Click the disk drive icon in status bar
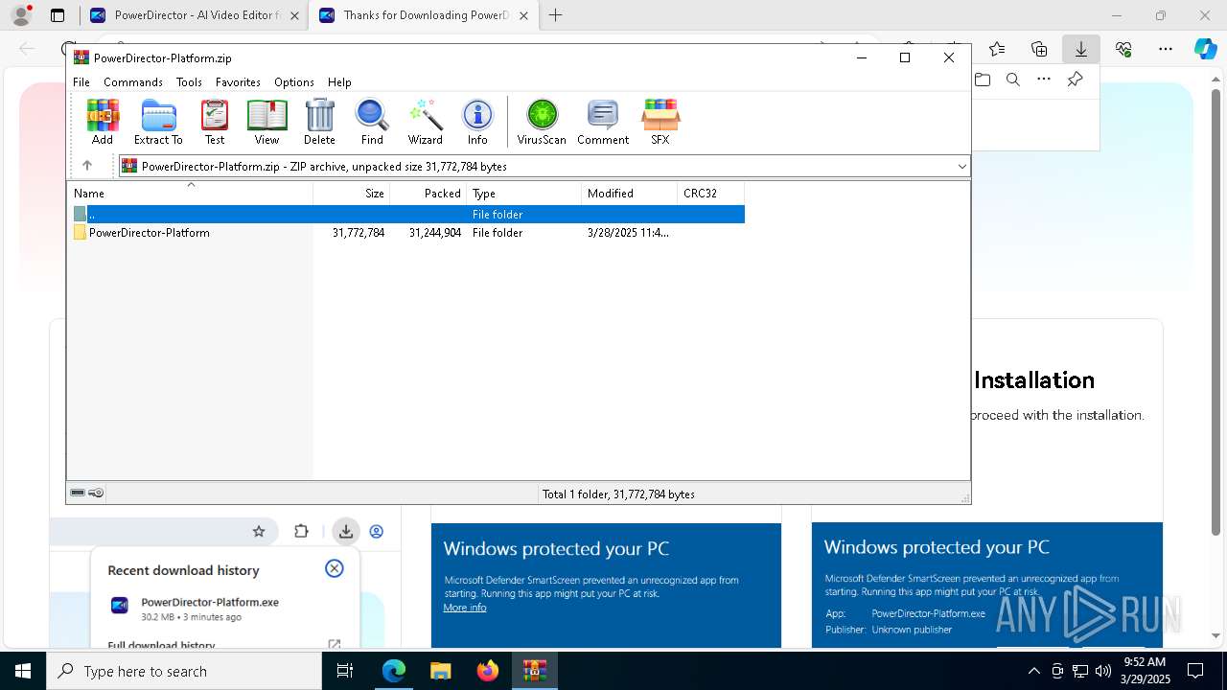Image resolution: width=1227 pixels, height=690 pixels. tap(78, 494)
